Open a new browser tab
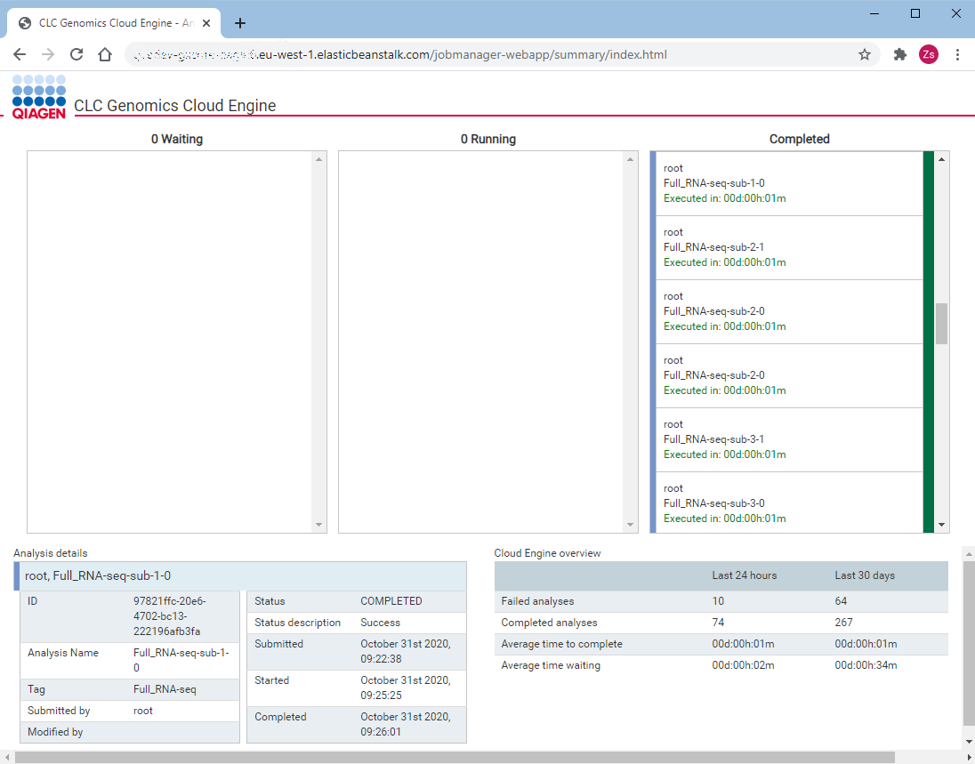Image resolution: width=975 pixels, height=764 pixels. click(240, 24)
